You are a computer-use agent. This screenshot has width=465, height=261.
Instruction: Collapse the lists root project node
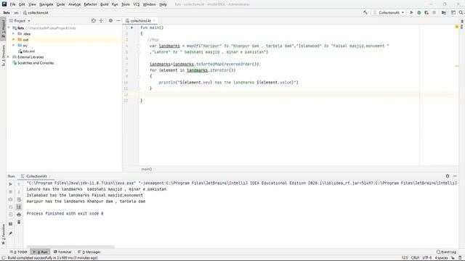pos(9,28)
